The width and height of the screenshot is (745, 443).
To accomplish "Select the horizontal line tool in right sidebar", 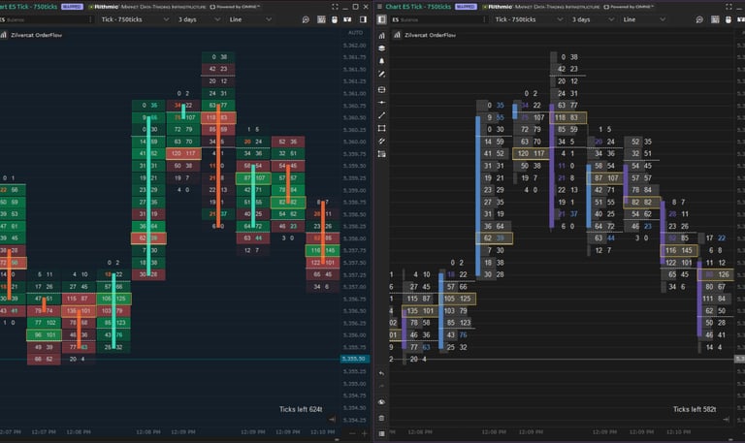I will click(381, 103).
